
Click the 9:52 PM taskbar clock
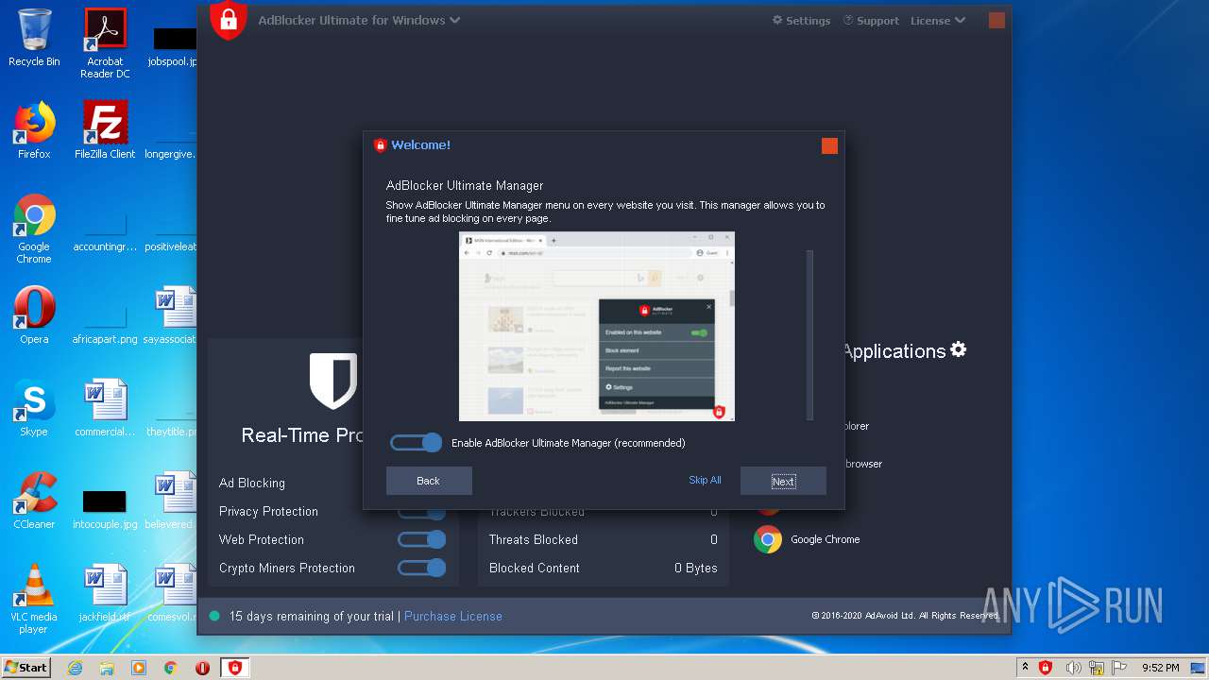(1161, 668)
